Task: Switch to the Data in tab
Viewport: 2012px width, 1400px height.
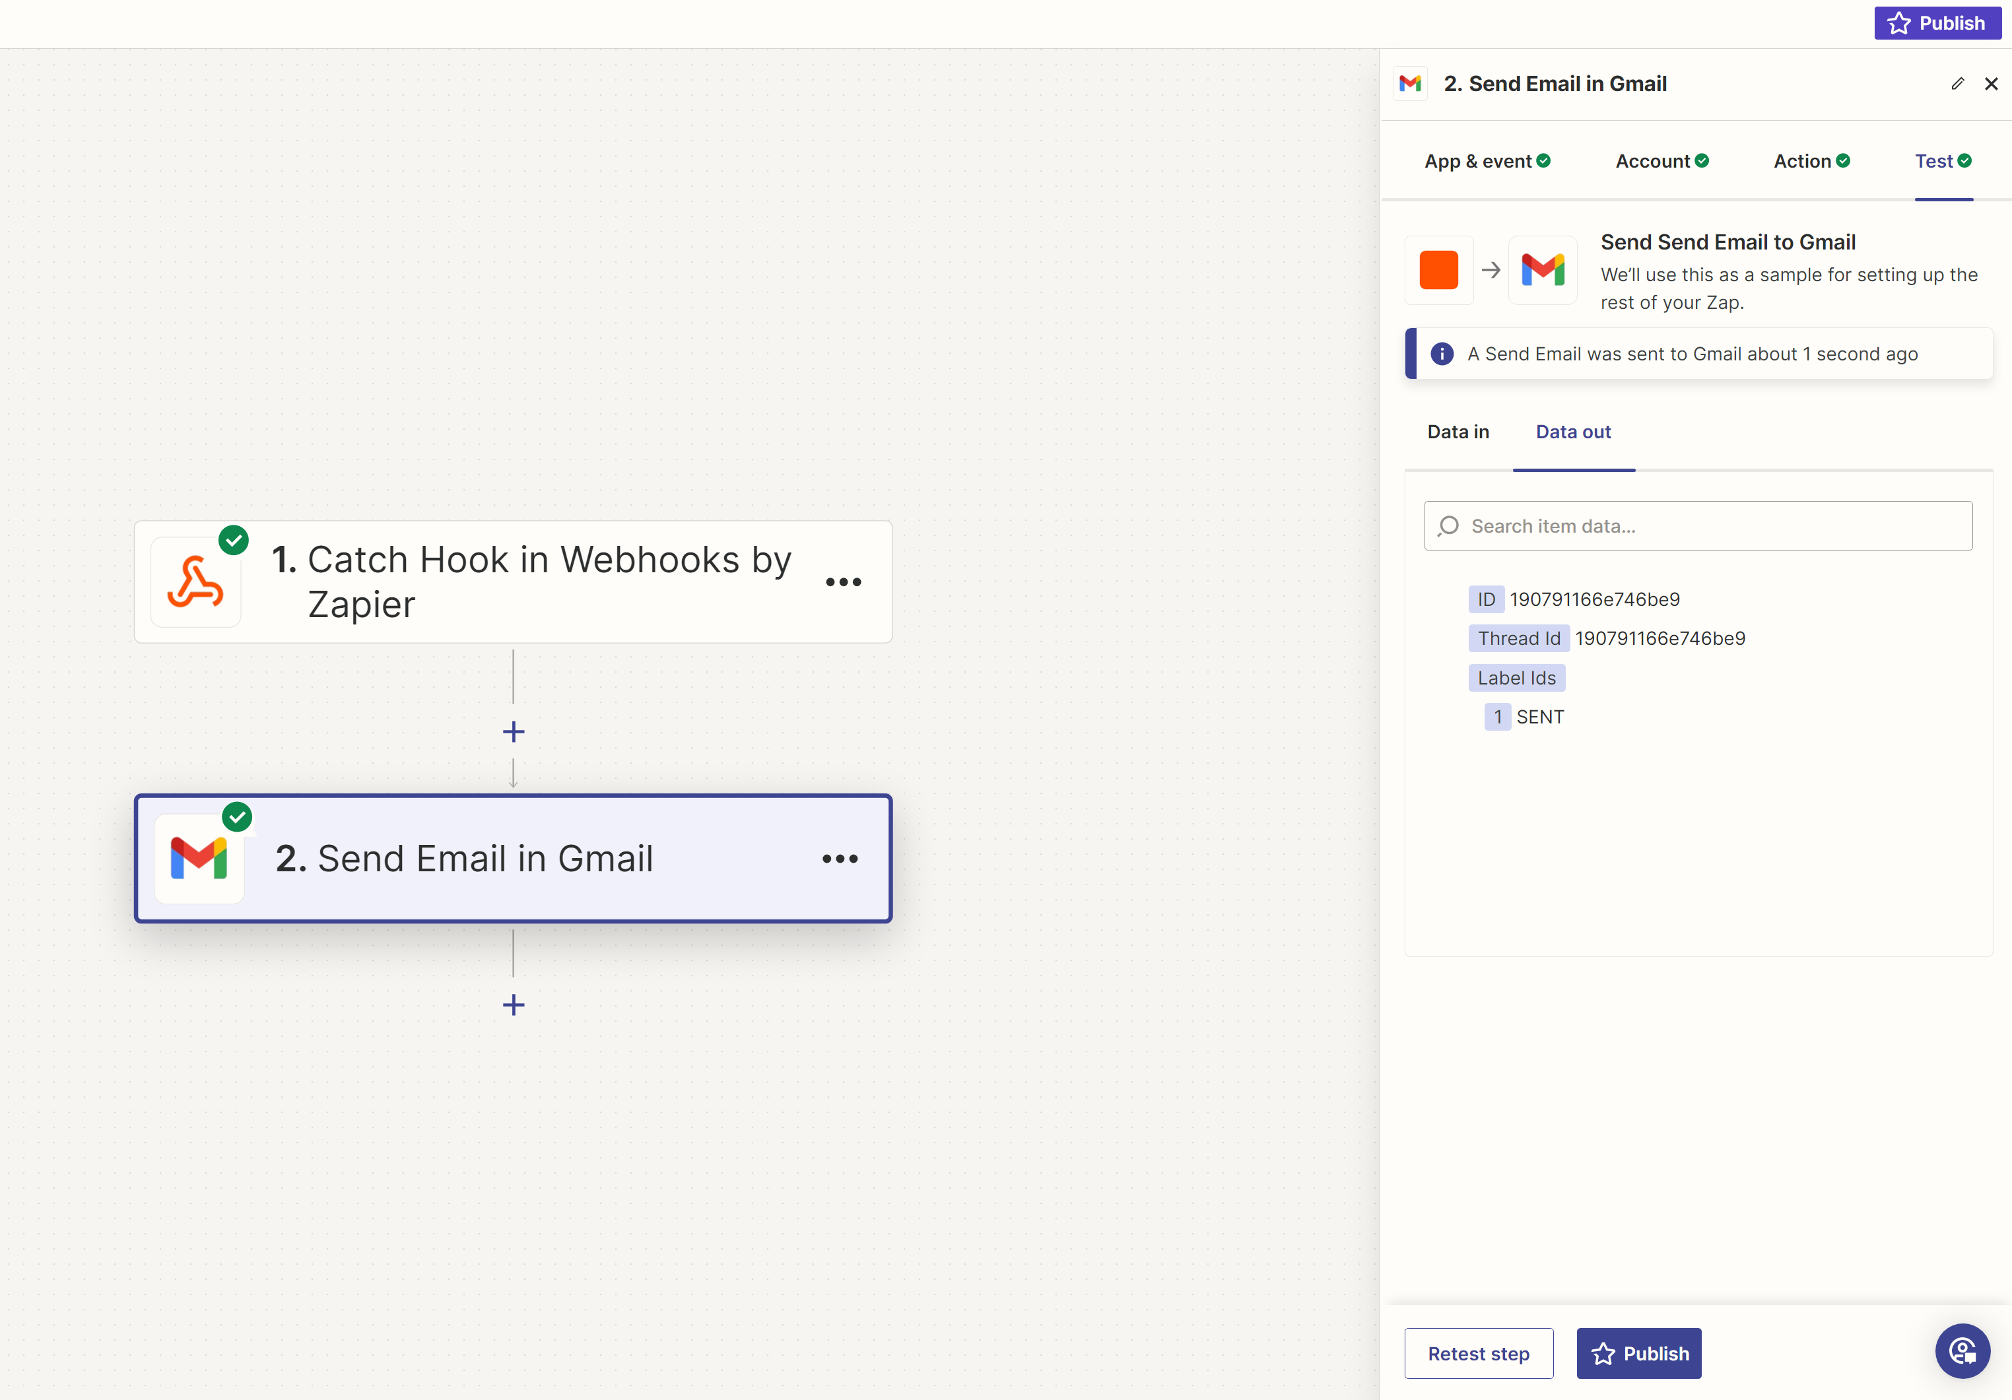Action: tap(1458, 432)
